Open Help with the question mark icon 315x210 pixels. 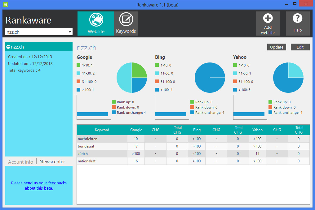(x=298, y=18)
